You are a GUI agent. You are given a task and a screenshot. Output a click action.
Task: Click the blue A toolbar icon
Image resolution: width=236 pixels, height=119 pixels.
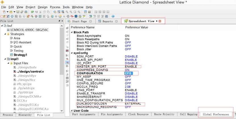click(x=76, y=16)
